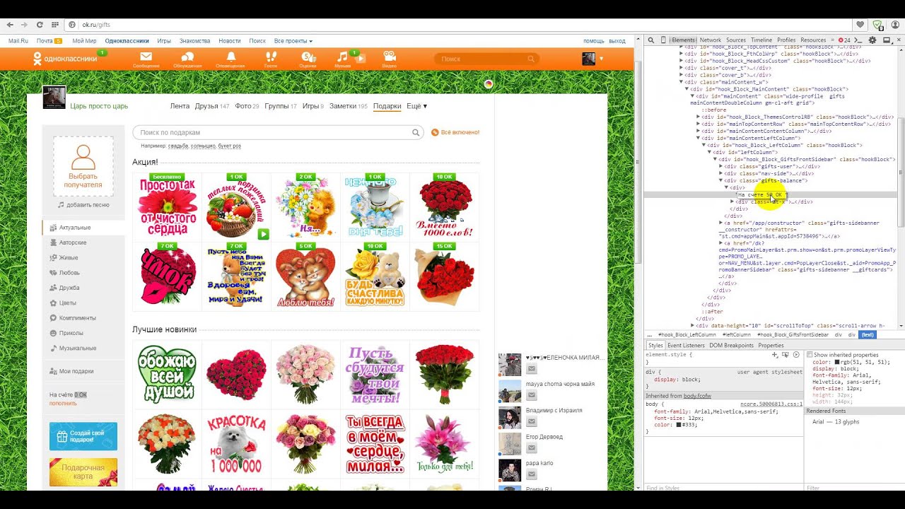Switch to the Network tab in DevTools
Screen dimensions: 905x509
tap(710, 40)
